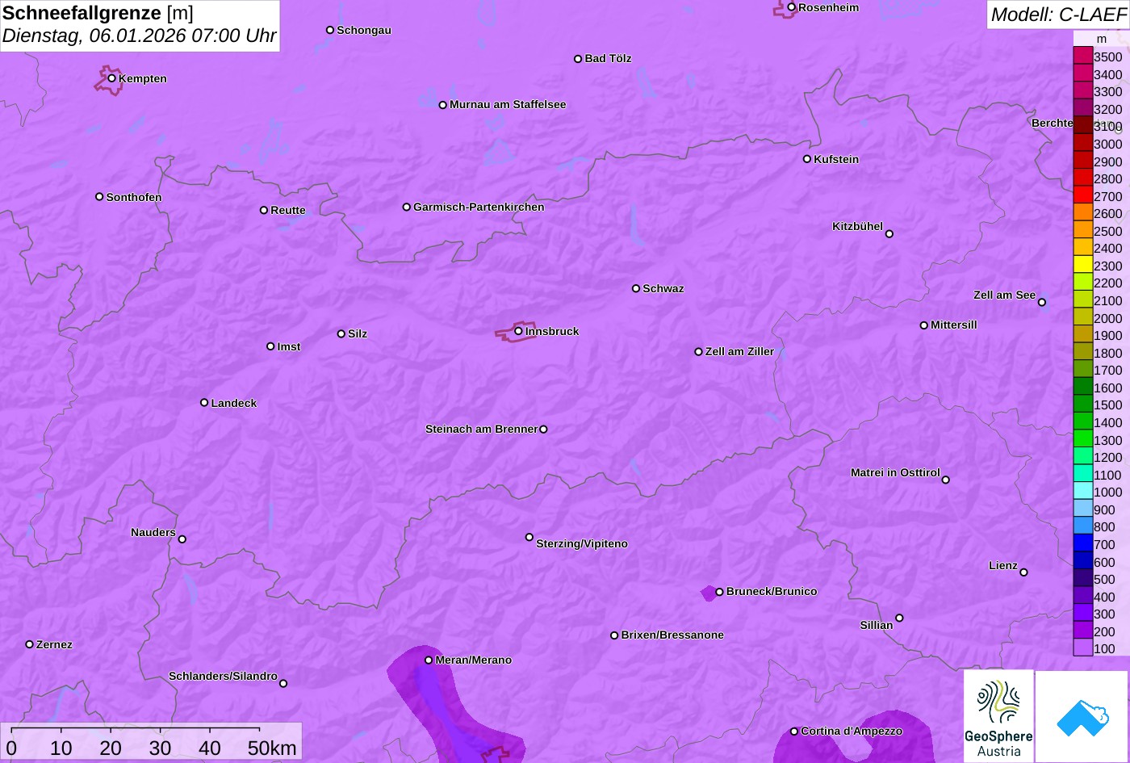Click the 1000 legend value
This screenshot has width=1130, height=763.
[1107, 493]
